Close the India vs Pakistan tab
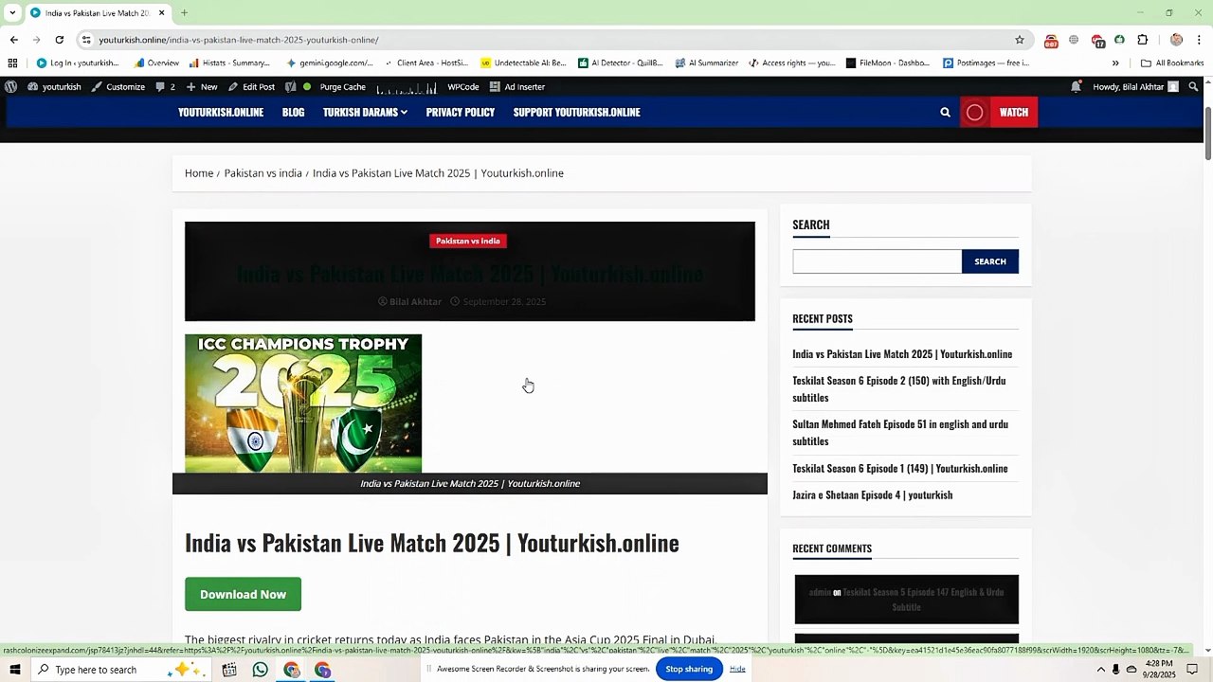The image size is (1213, 682). [161, 13]
